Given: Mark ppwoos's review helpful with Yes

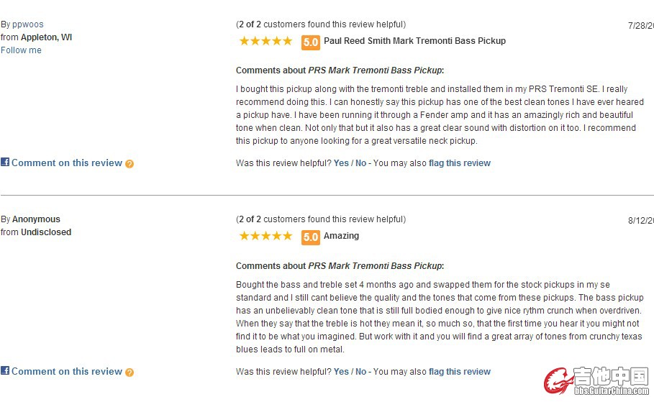Looking at the screenshot, I should [341, 163].
